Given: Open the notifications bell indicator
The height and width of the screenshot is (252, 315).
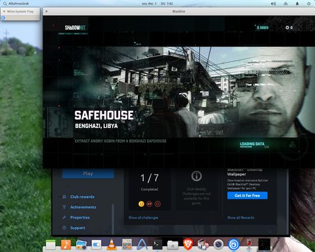Looking at the screenshot, I should tap(297, 3).
